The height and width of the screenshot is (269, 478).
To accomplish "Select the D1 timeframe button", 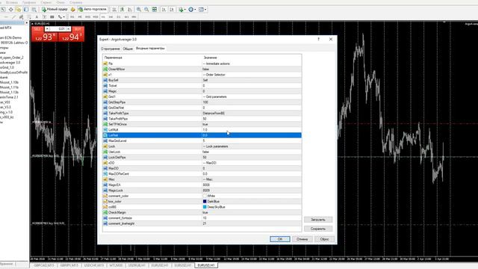I will coord(119,16).
